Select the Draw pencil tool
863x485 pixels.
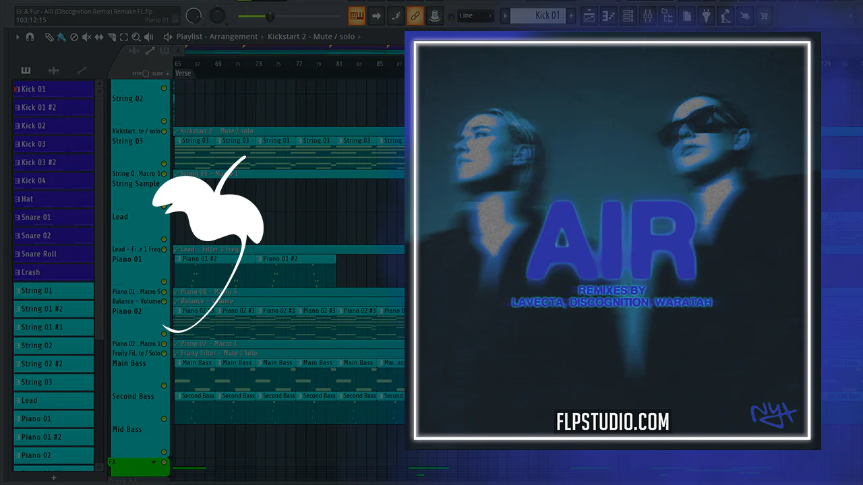[49, 37]
